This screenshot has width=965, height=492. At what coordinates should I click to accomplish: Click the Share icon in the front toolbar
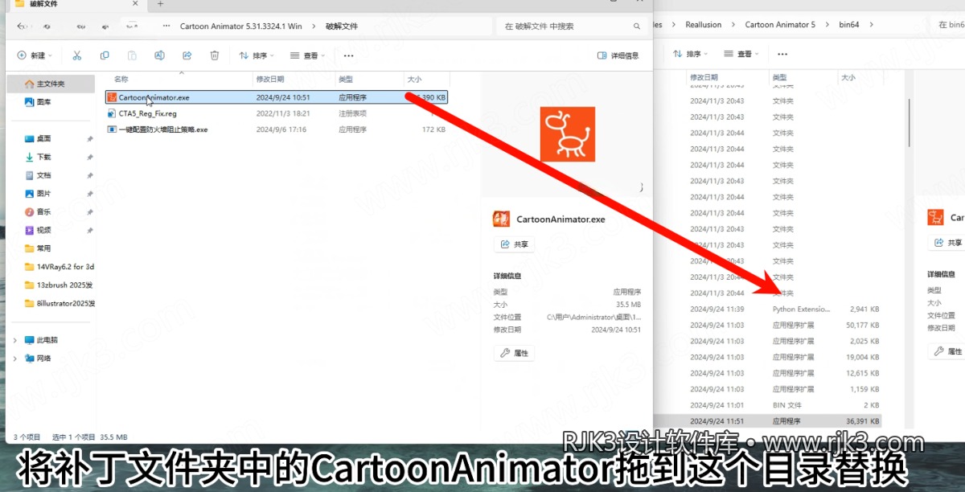pos(187,55)
